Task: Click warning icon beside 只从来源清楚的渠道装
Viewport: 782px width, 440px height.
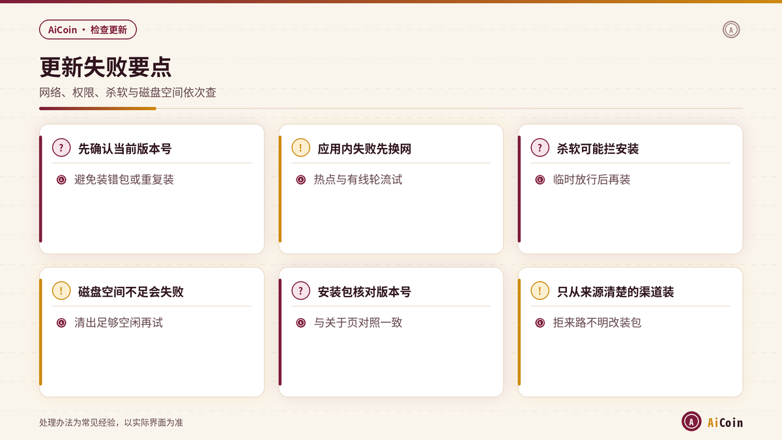Action: point(540,291)
